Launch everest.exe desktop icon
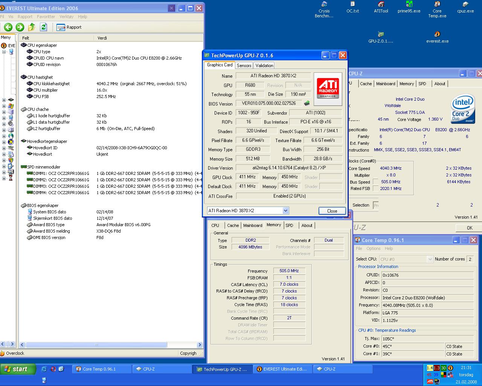 (437, 37)
